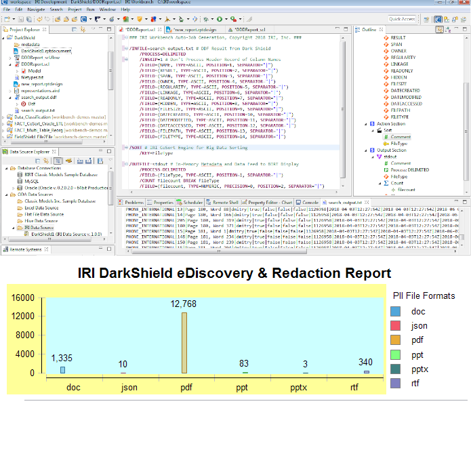
Task: Select Excel Data Source folder
Action: [41, 208]
